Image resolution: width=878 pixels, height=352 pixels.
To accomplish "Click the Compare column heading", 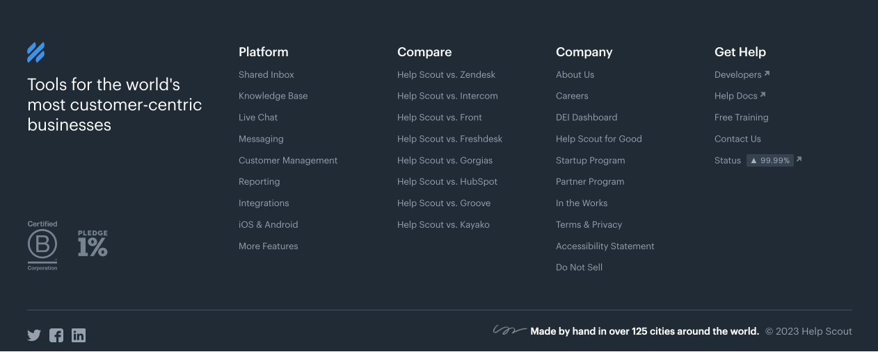I will tap(424, 52).
